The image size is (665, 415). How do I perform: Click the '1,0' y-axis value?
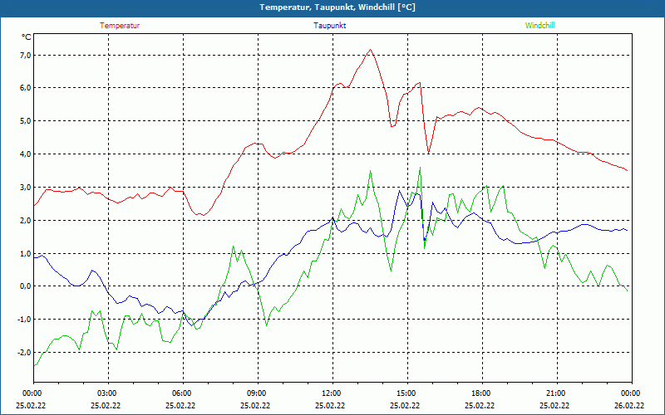[x=26, y=253]
